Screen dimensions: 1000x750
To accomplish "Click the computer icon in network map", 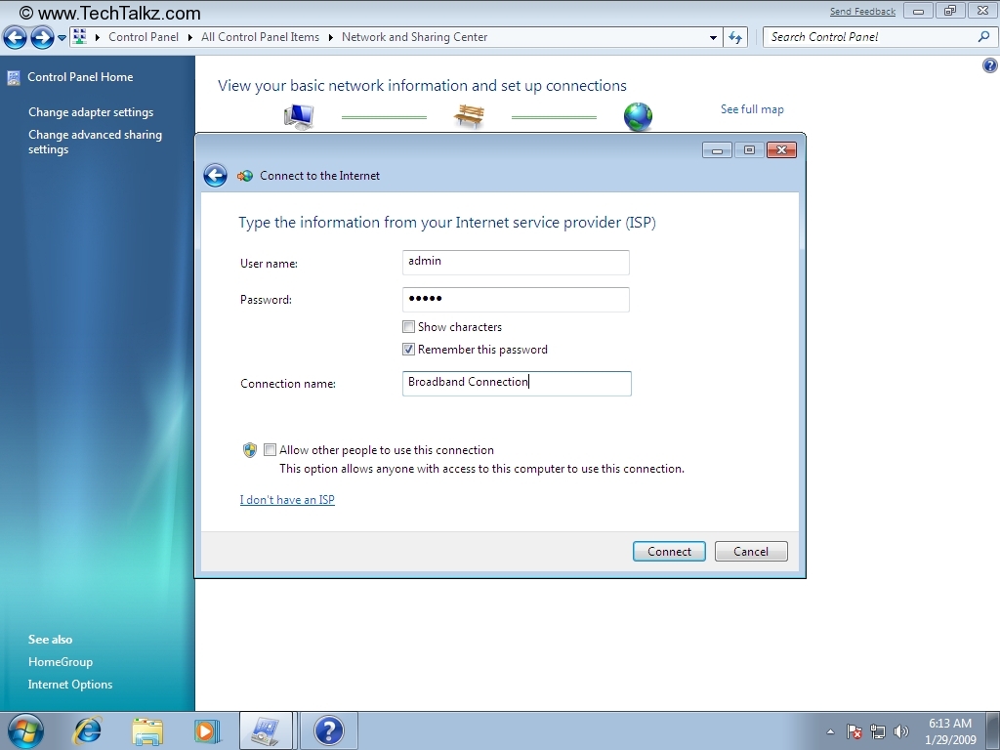I will (299, 117).
